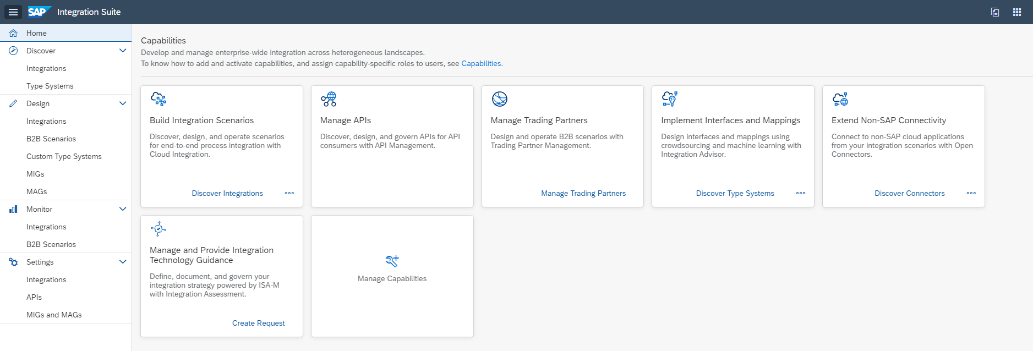Viewport: 1033px width, 351px height.
Task: Click the Integration Suite header title
Action: 89,12
